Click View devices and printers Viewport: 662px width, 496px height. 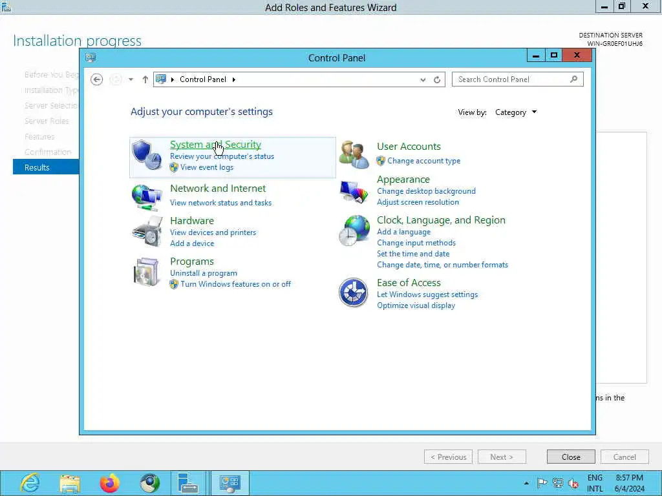213,232
